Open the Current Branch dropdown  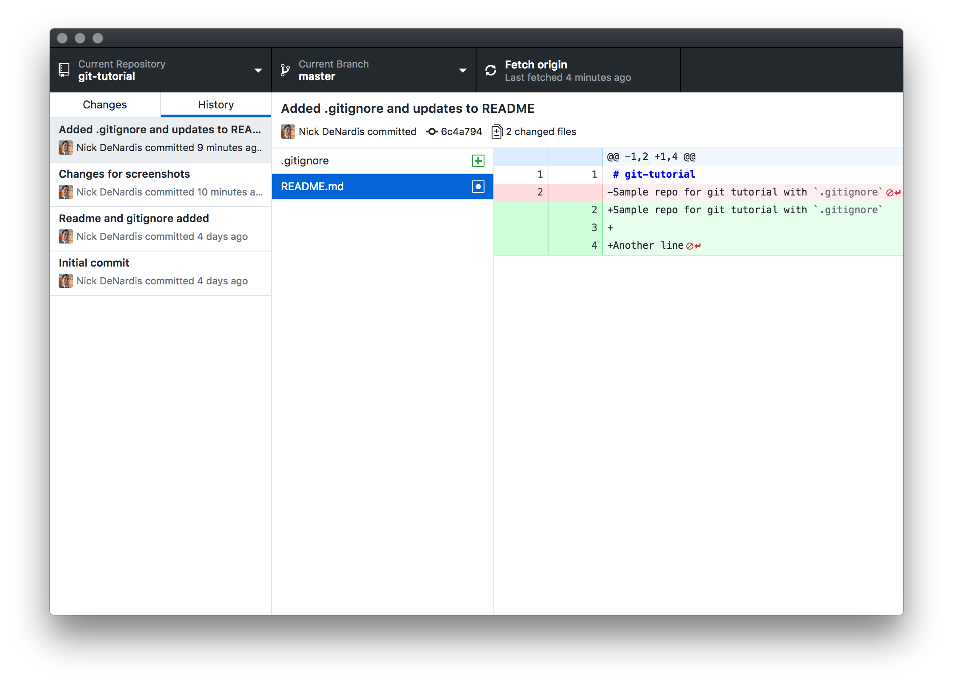[x=463, y=70]
